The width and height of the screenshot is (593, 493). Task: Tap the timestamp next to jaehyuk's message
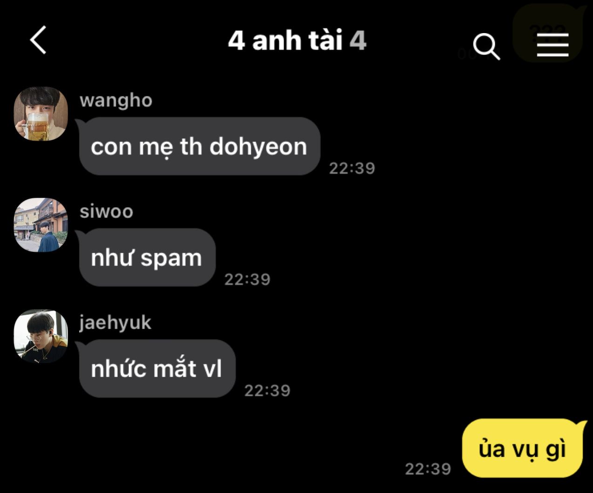[267, 391]
